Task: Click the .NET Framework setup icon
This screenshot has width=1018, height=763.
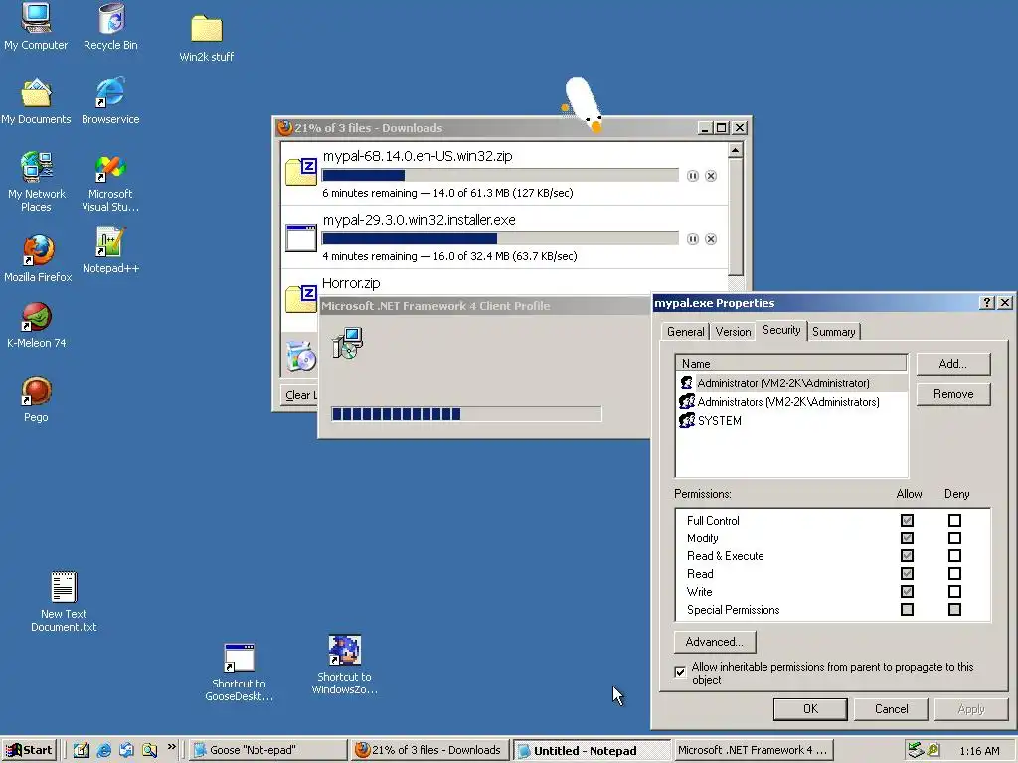Action: pyautogui.click(x=347, y=343)
